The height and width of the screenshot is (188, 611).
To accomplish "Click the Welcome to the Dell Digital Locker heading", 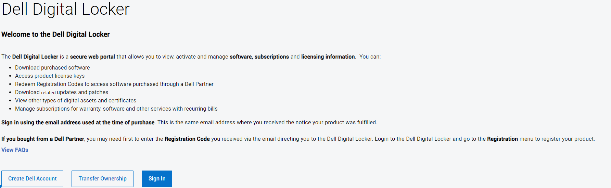I will tap(55, 34).
